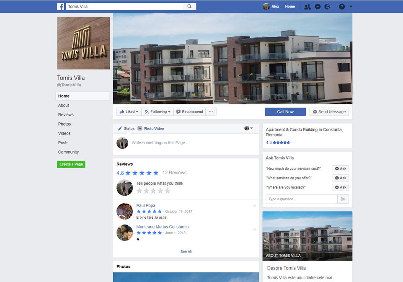403x282 pixels.
Task: Expand options chevron on Paul Popa review
Action: 254,206
